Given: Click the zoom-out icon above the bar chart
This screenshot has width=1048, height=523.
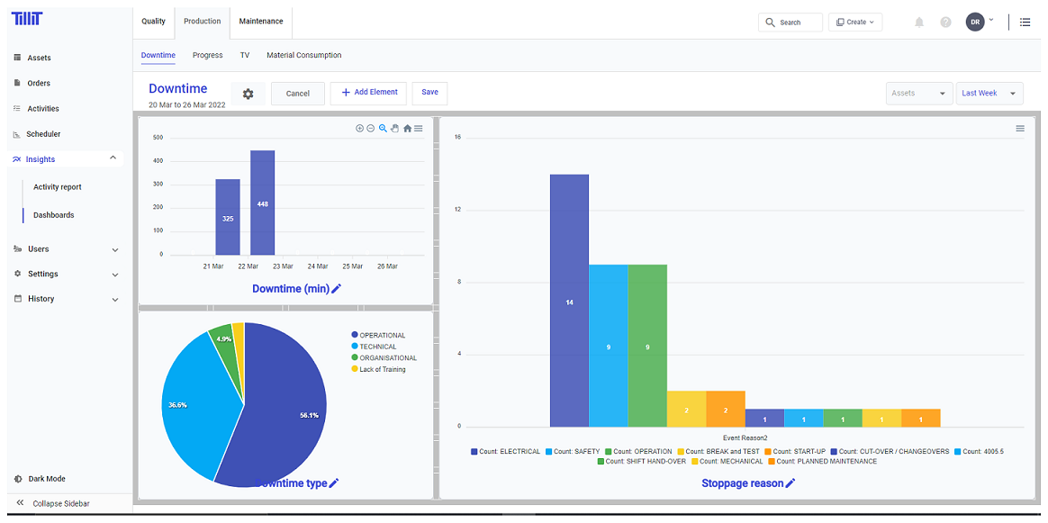Looking at the screenshot, I should (370, 128).
